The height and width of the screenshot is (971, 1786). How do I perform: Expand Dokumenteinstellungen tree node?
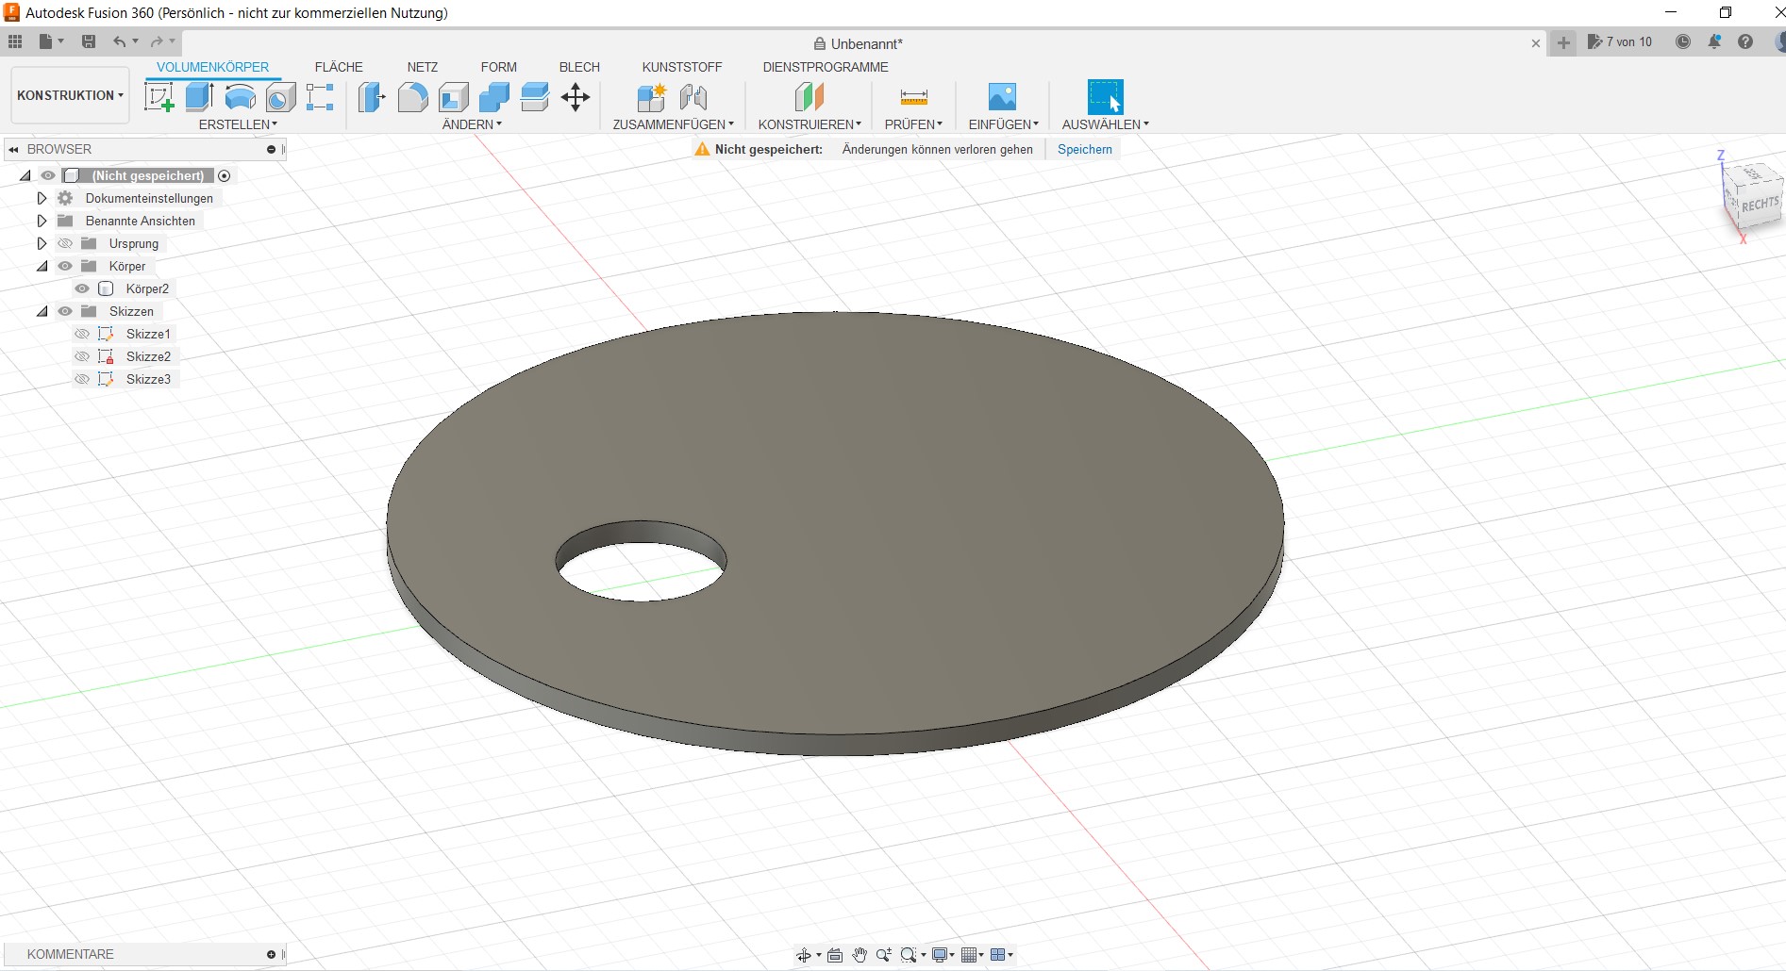pyautogui.click(x=42, y=198)
